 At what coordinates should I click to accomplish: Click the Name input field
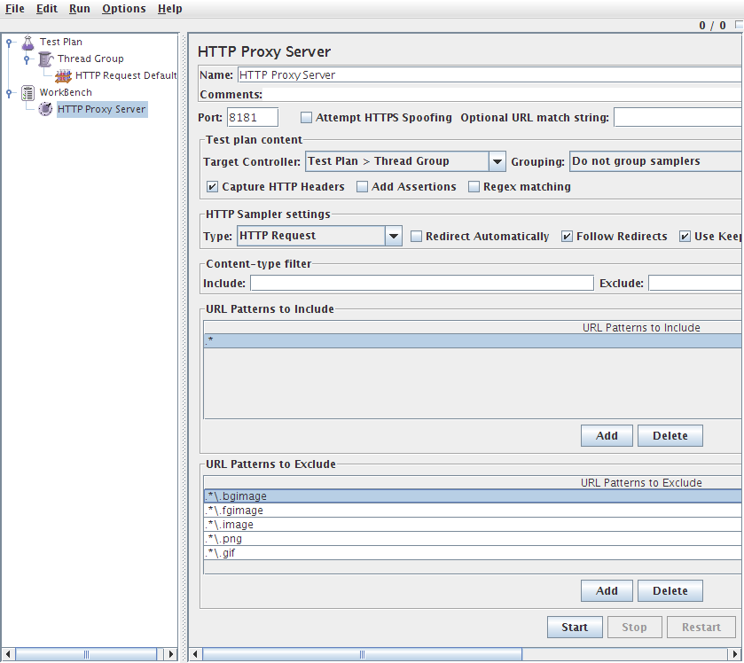point(489,75)
